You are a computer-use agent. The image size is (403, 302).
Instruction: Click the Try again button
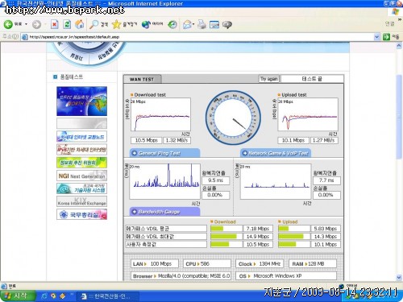tap(268, 79)
